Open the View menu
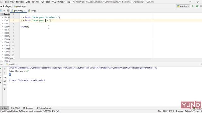Viewport: 202px width, 113px height. point(12,2)
